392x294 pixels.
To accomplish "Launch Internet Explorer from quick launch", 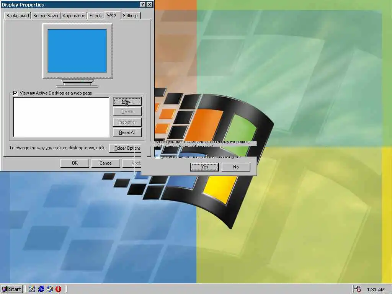I will tap(41, 289).
